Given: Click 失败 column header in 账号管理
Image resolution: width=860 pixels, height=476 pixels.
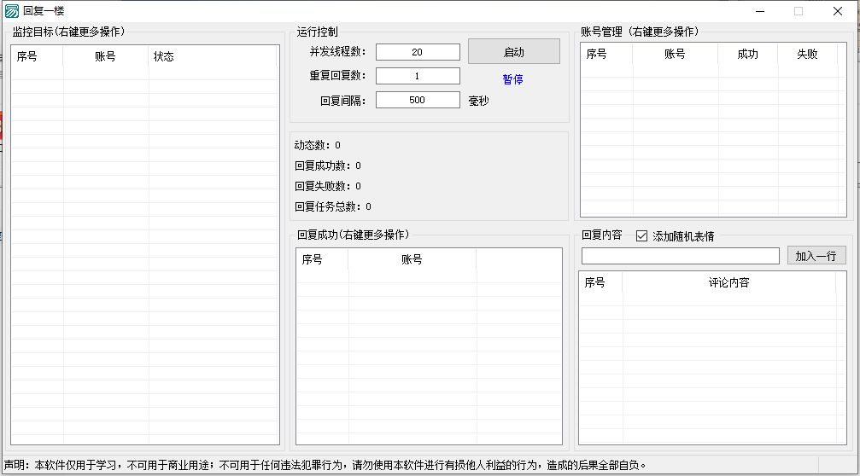Looking at the screenshot, I should pyautogui.click(x=807, y=54).
